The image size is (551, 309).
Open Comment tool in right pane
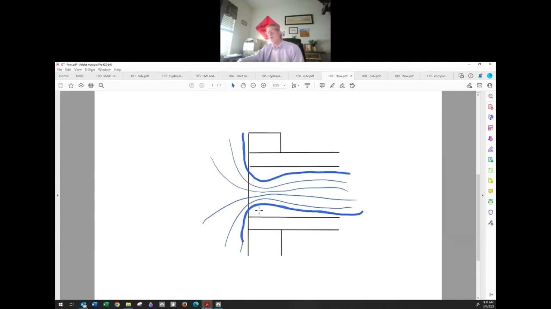pyautogui.click(x=490, y=191)
